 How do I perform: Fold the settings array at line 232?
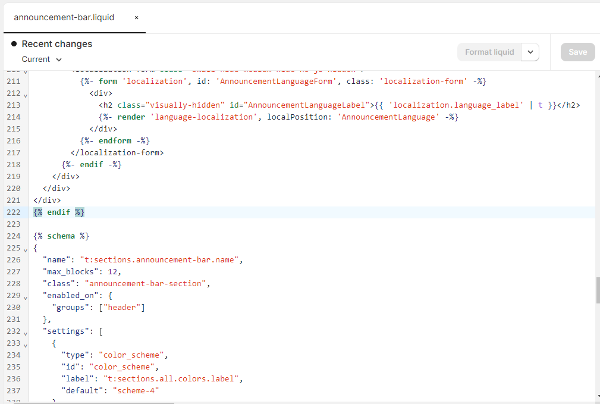(26, 332)
